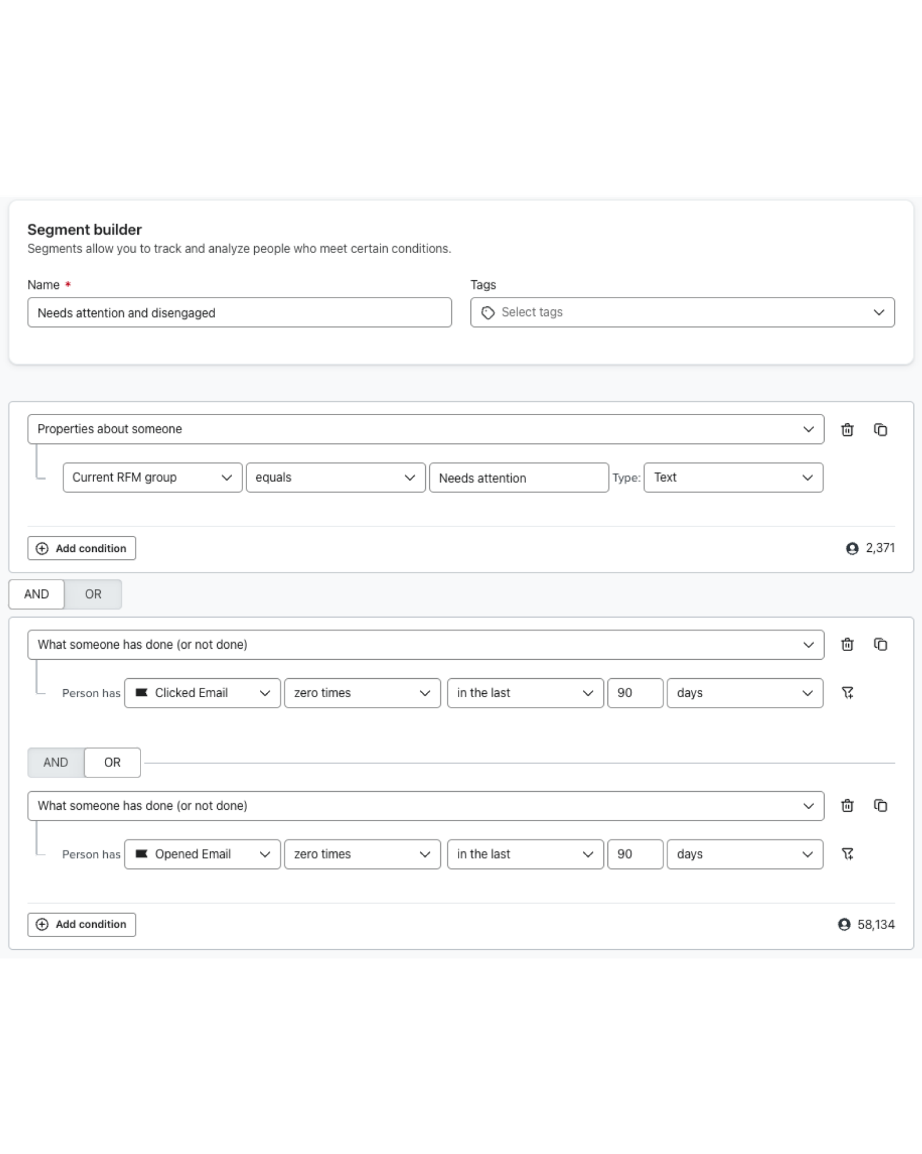This screenshot has width=922, height=1154.
Task: Click the 90 field in Clicked Email row
Action: tap(635, 693)
